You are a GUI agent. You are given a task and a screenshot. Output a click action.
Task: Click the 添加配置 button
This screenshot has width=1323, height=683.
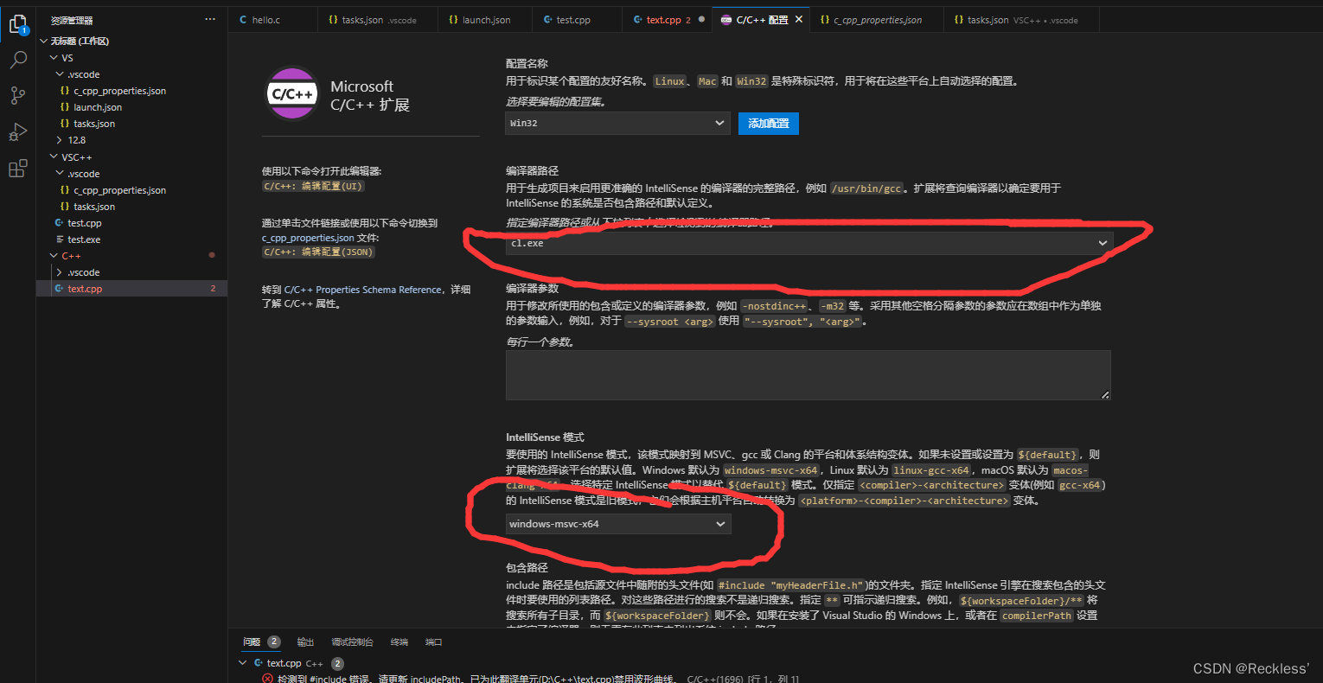coord(768,123)
